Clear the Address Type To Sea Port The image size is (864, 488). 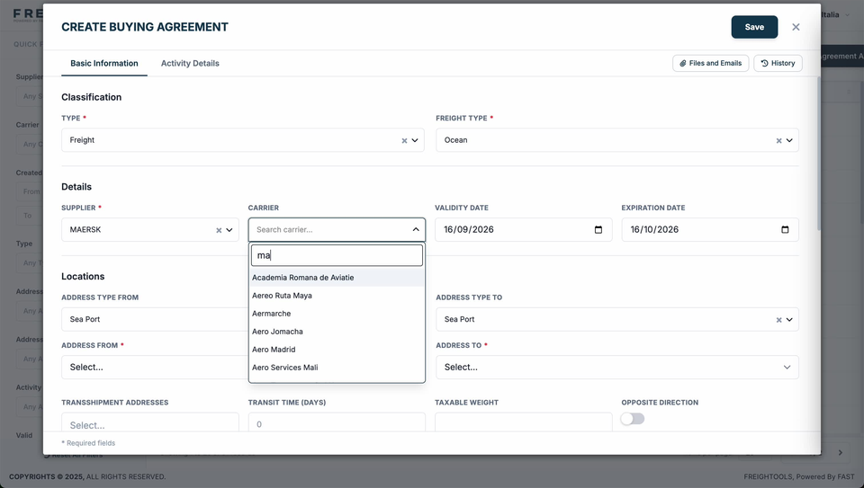(778, 320)
